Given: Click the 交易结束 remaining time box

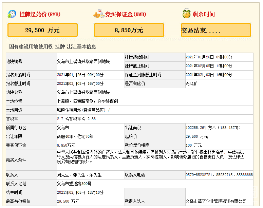Looking at the screenshot, I should 216,30.
